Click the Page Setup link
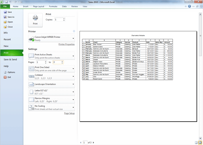 click(69, 113)
